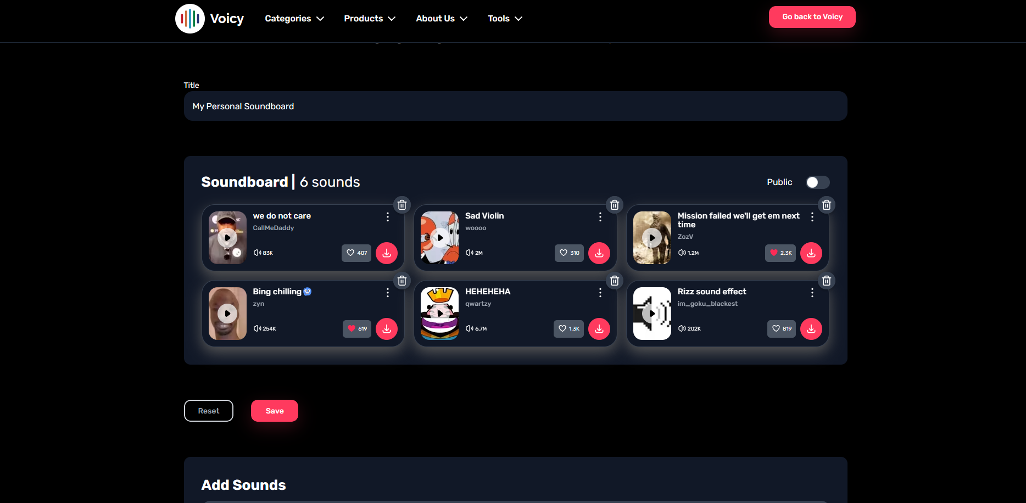The width and height of the screenshot is (1026, 503).
Task: Delete the 'Bing chilling' sound
Action: pos(402,281)
